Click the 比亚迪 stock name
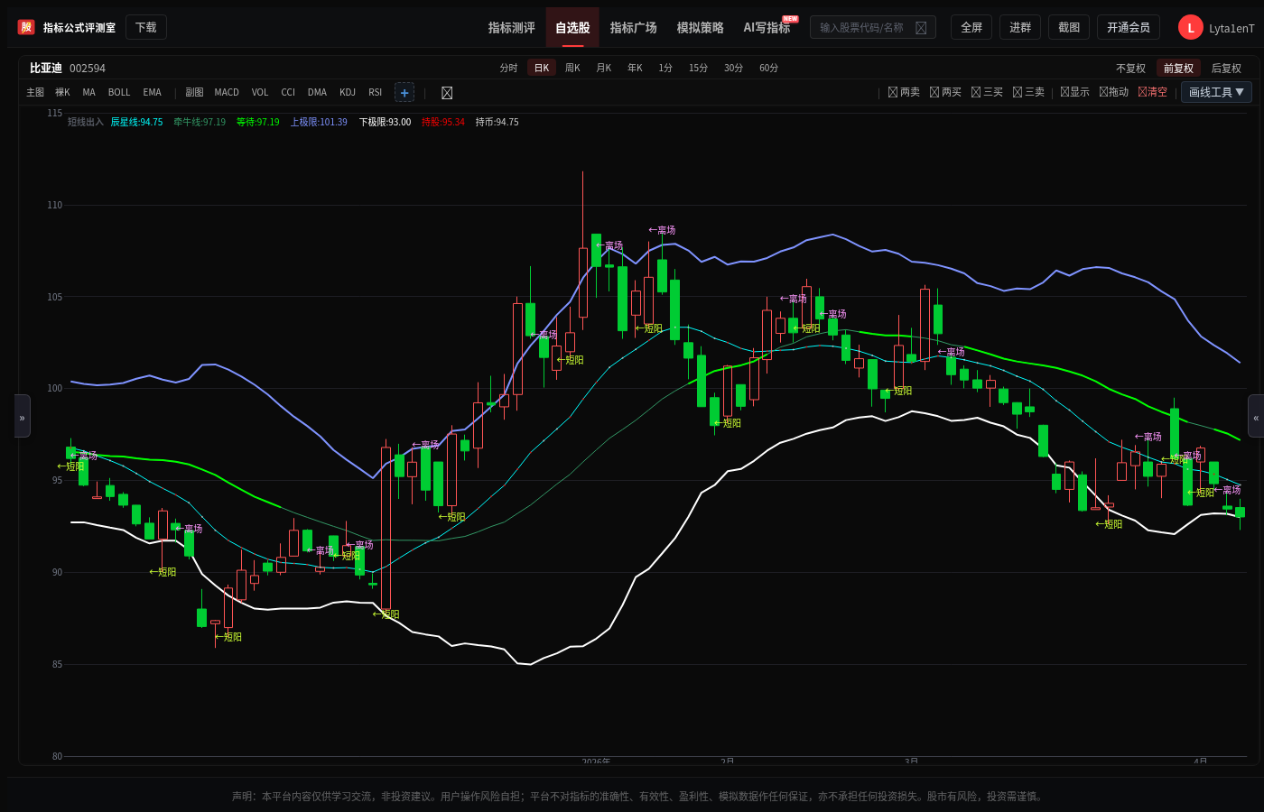Viewport: 1264px width, 812px height. [46, 69]
